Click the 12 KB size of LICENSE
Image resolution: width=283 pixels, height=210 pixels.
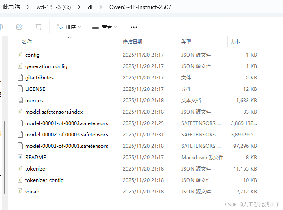point(250,89)
